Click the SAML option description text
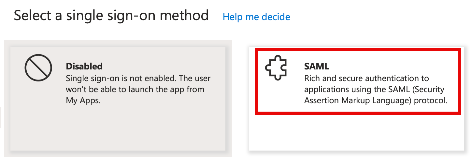This screenshot has width=471, height=159. (x=375, y=89)
